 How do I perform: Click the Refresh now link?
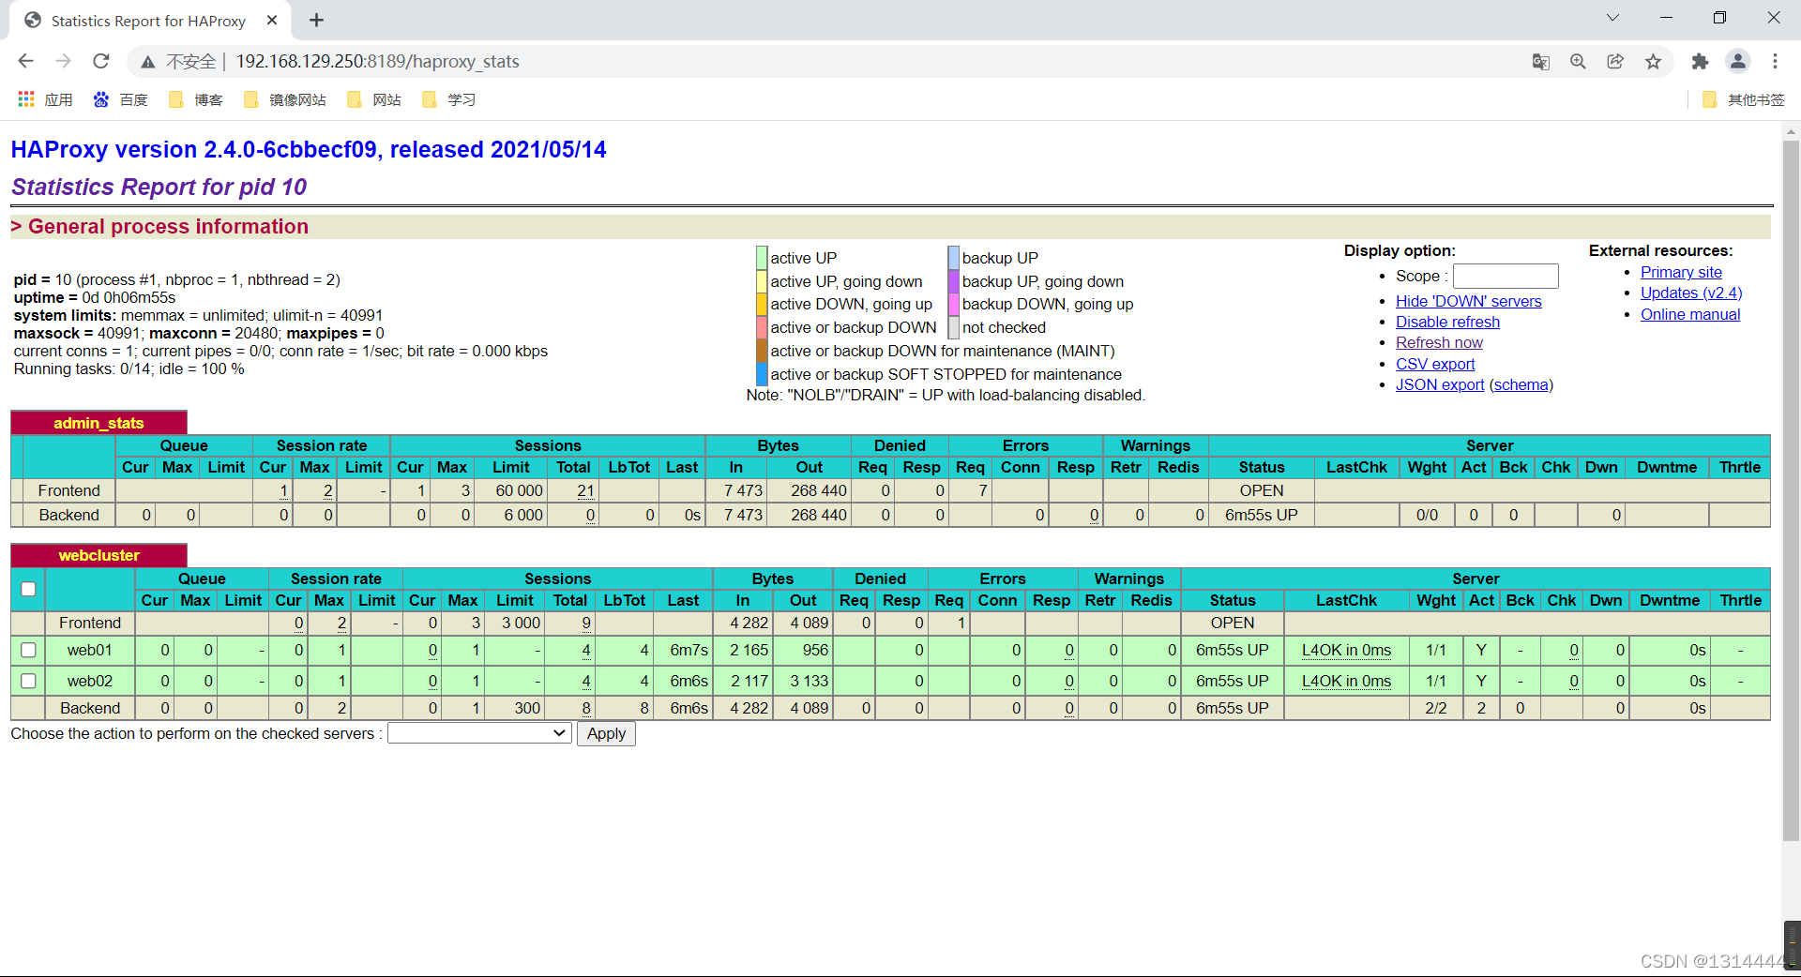[1439, 342]
